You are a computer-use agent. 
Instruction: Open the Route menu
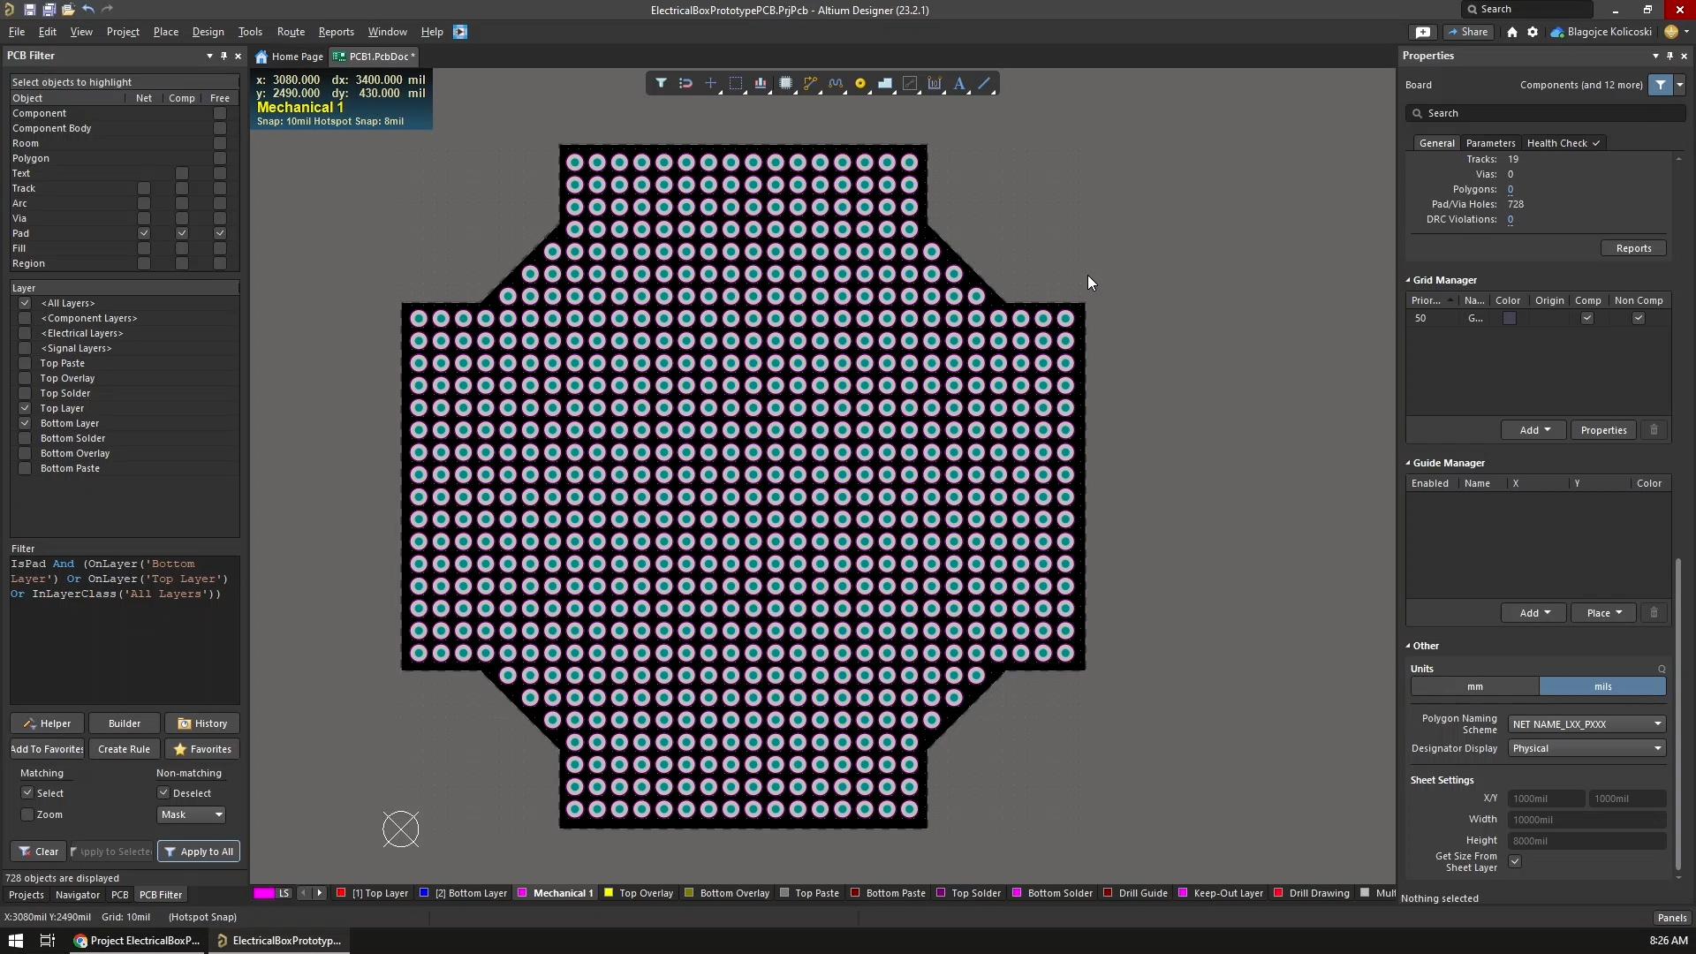tap(291, 32)
